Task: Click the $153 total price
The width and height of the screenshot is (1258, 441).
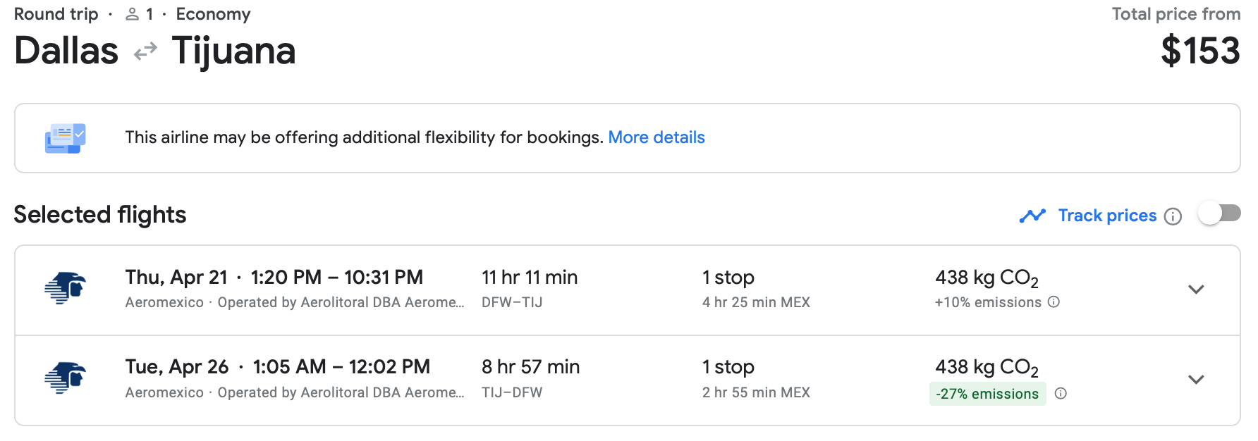Action: coord(1200,51)
